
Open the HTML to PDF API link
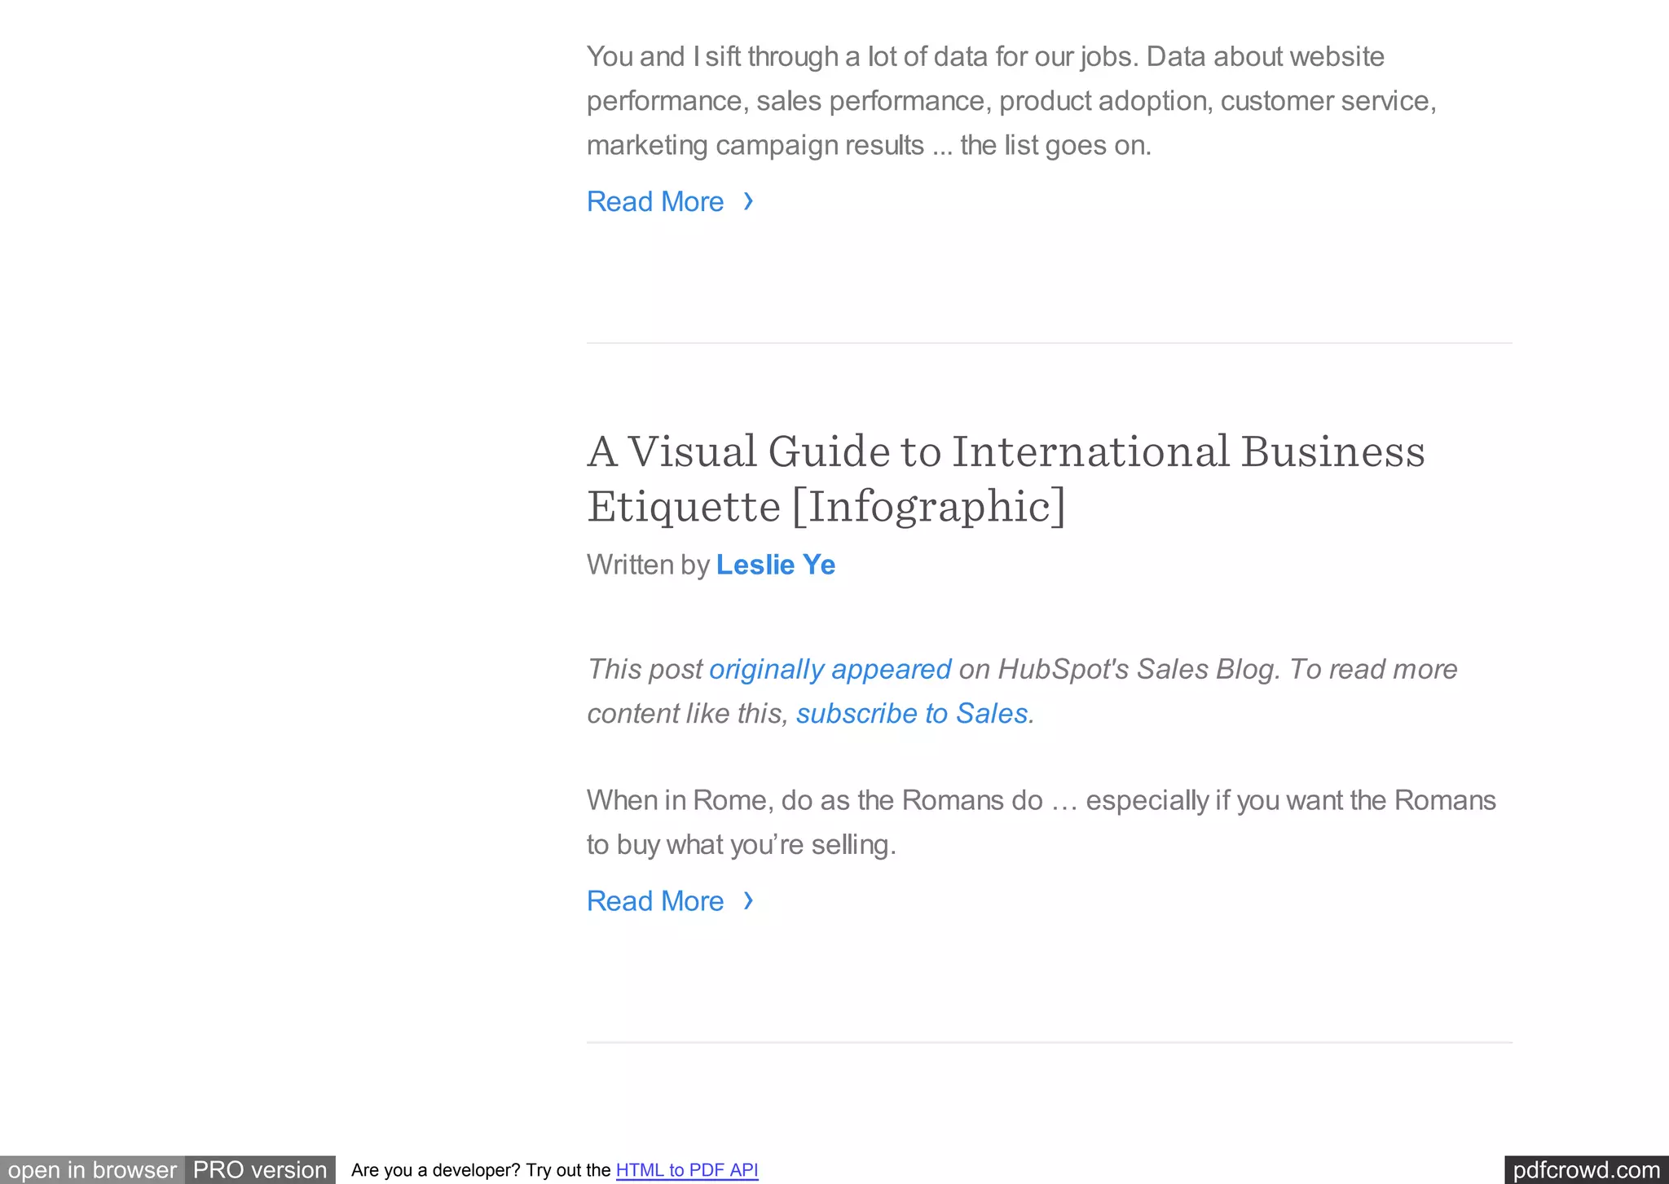pos(687,1170)
